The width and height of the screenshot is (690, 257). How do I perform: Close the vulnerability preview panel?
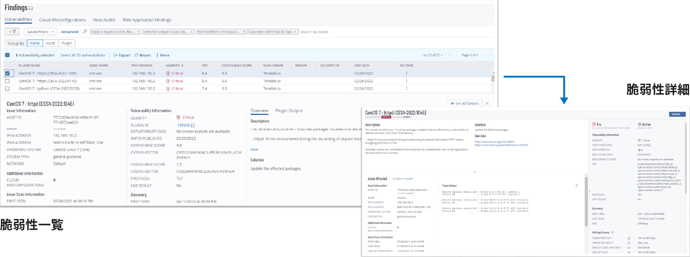[487, 104]
